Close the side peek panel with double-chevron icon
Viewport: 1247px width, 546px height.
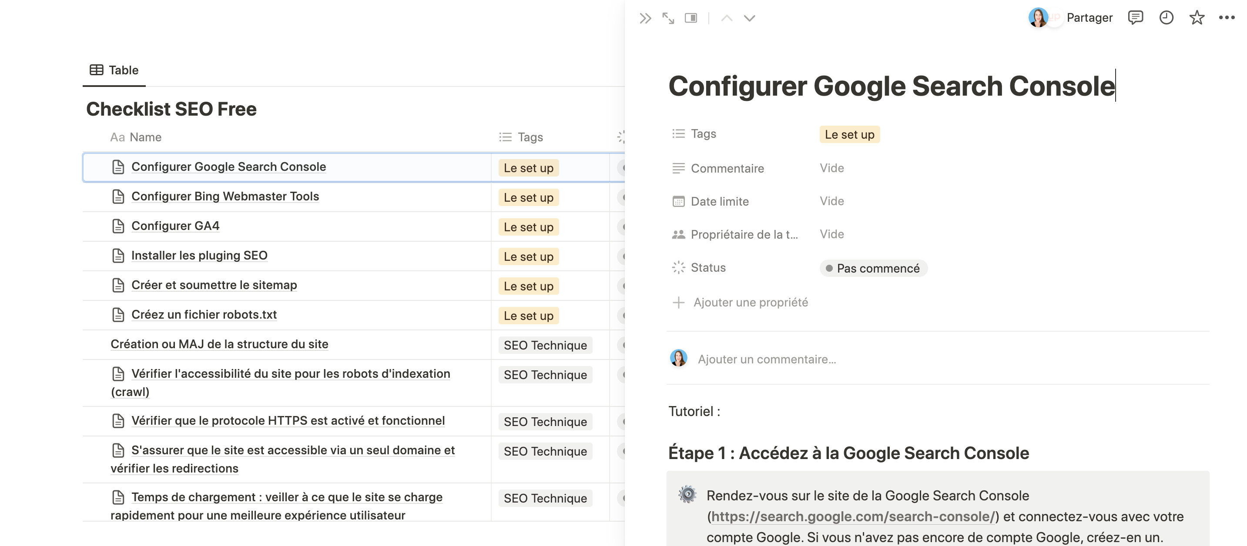[x=645, y=18]
